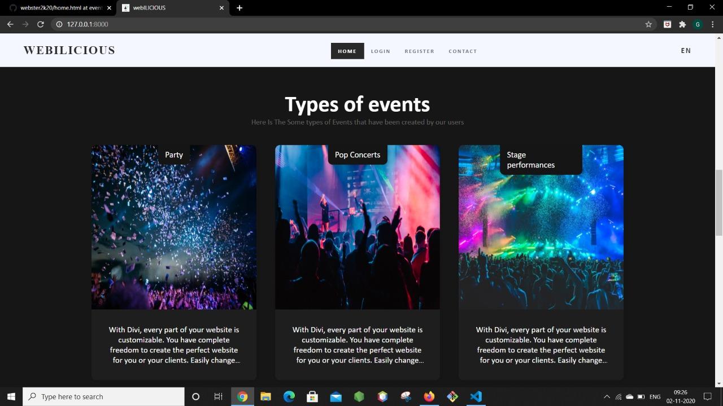Viewport: 723px width, 406px height.
Task: Click the ENG input language indicator
Action: click(x=655, y=397)
